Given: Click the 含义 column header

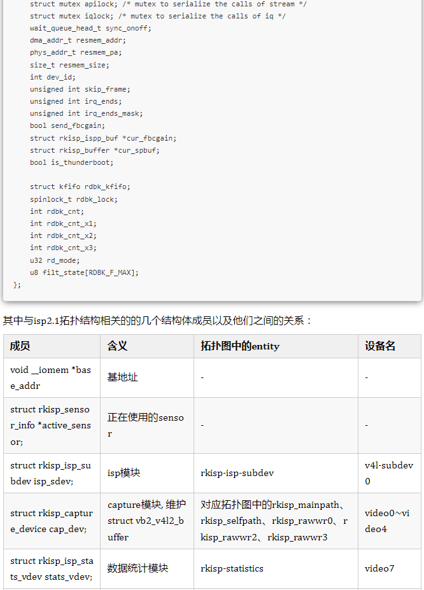Looking at the screenshot, I should [117, 346].
